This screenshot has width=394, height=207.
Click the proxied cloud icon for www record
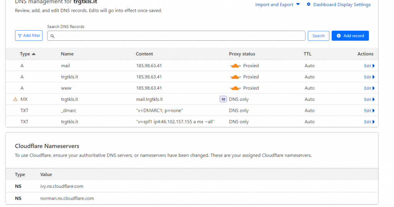pos(235,88)
